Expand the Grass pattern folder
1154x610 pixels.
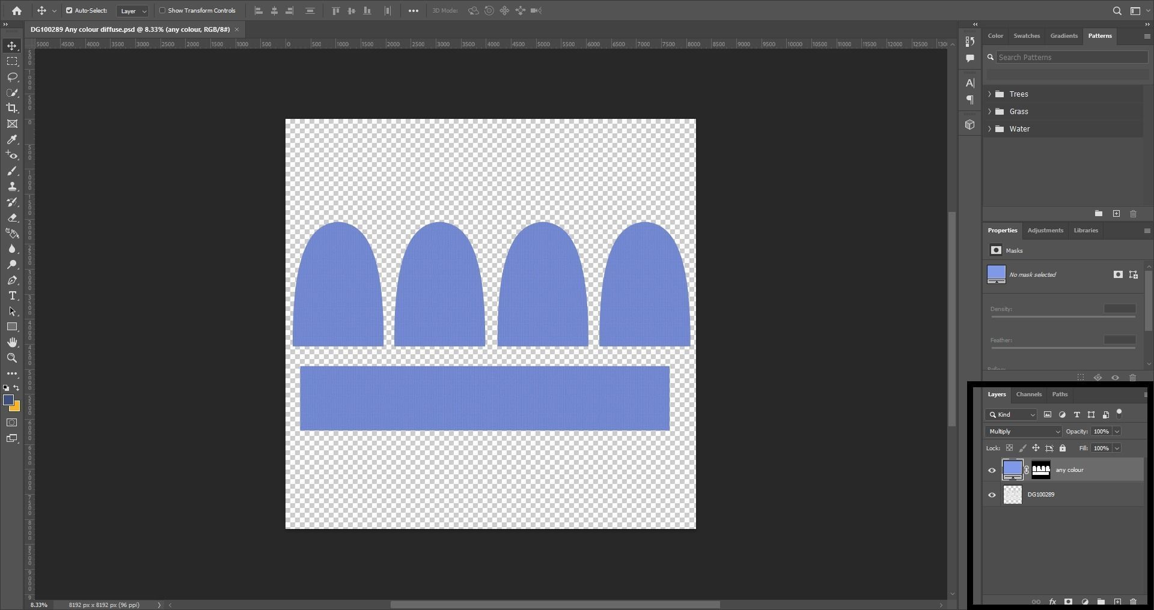[990, 112]
